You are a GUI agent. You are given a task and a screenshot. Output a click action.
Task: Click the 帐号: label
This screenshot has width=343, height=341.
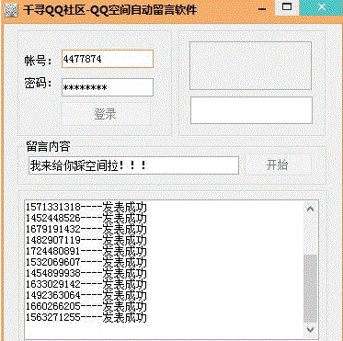pos(39,61)
